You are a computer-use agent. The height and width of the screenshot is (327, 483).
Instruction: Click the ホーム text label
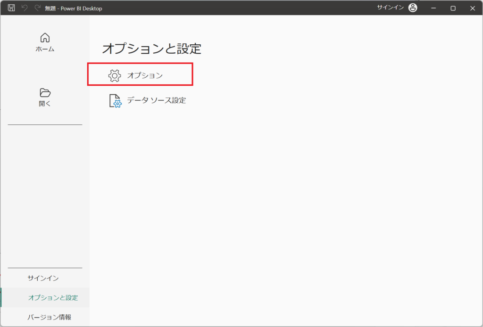[45, 49]
